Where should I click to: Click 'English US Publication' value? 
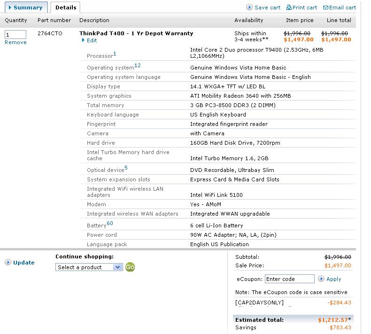pos(219,244)
